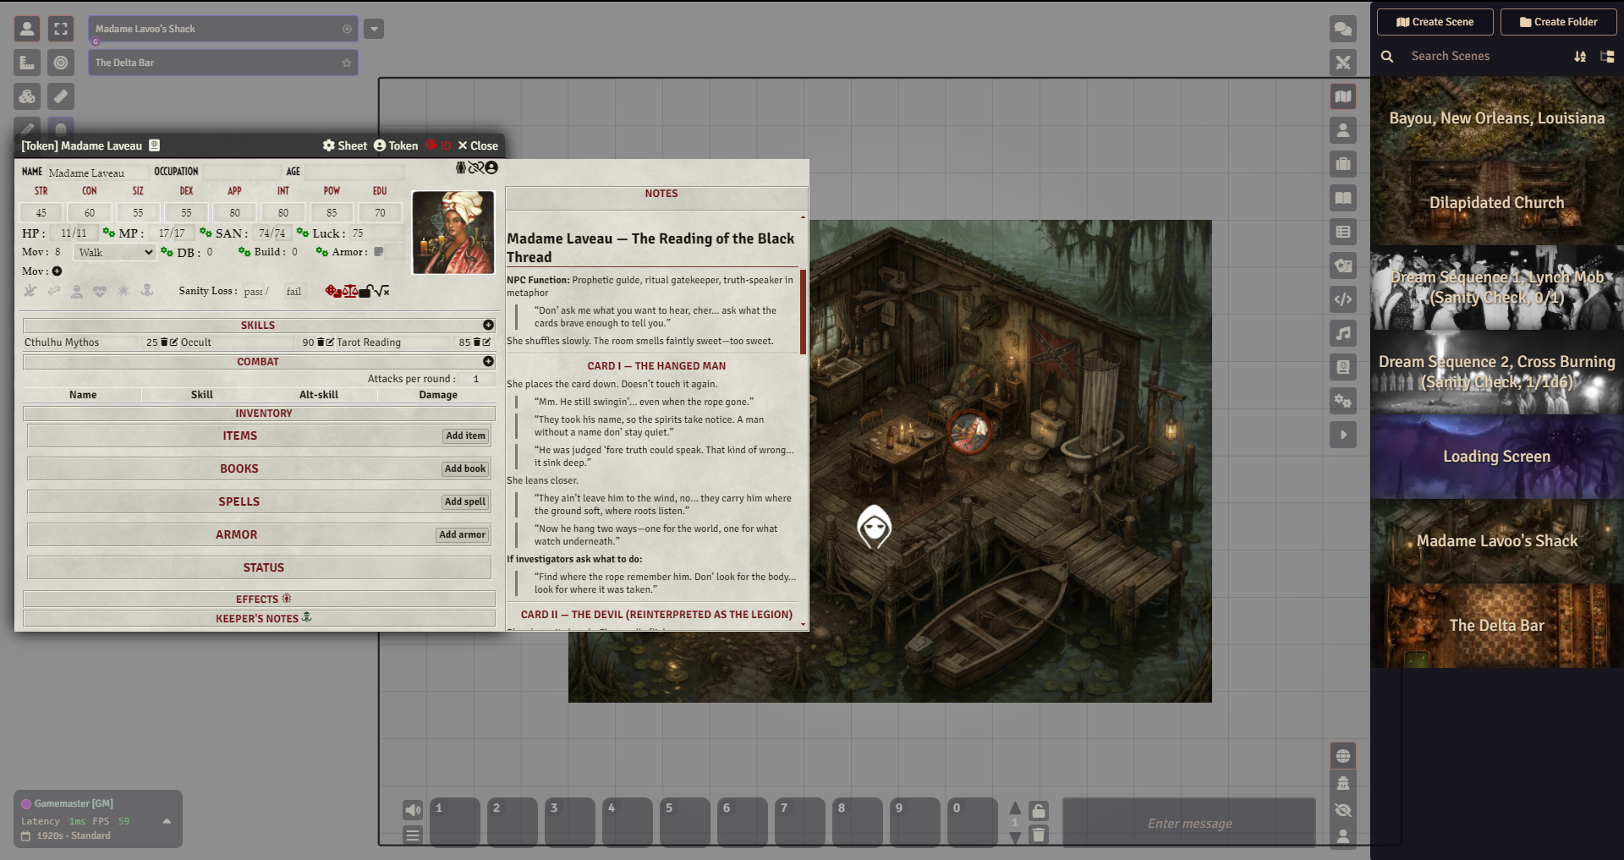Expand the players list caret

(x=167, y=821)
